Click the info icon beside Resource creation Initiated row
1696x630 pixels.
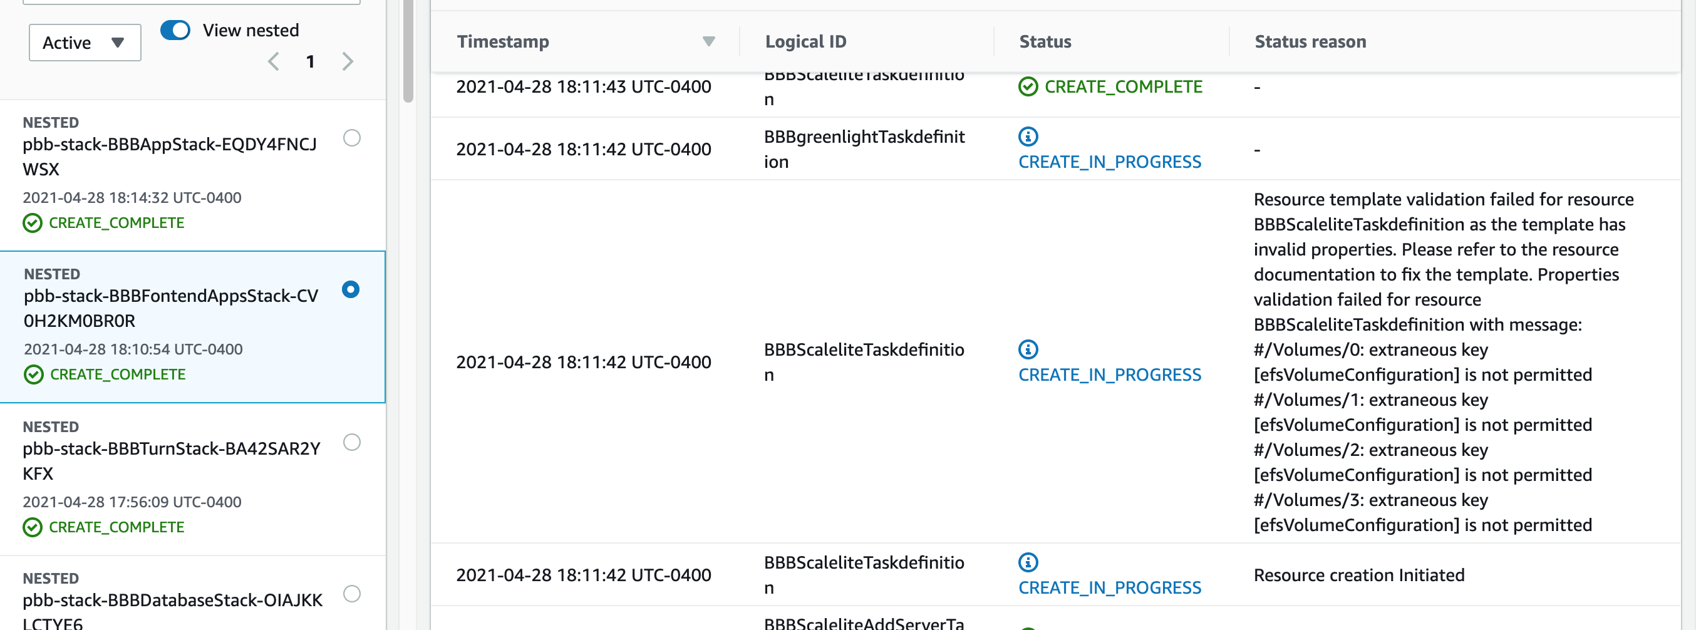tap(1028, 562)
